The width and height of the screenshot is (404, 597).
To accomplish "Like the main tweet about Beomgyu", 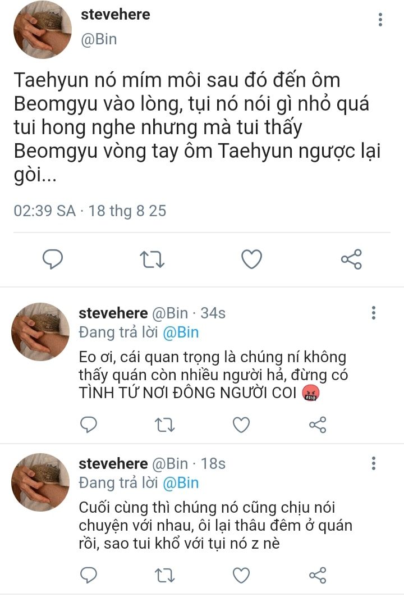I will click(252, 259).
